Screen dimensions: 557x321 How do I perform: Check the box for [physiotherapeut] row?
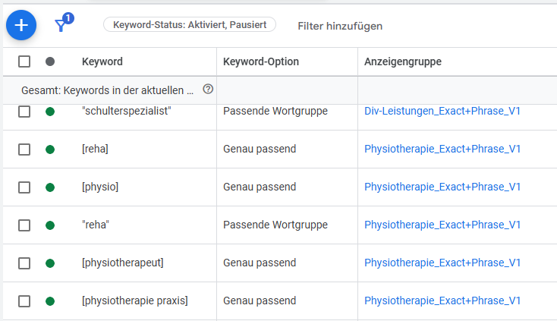(x=24, y=263)
